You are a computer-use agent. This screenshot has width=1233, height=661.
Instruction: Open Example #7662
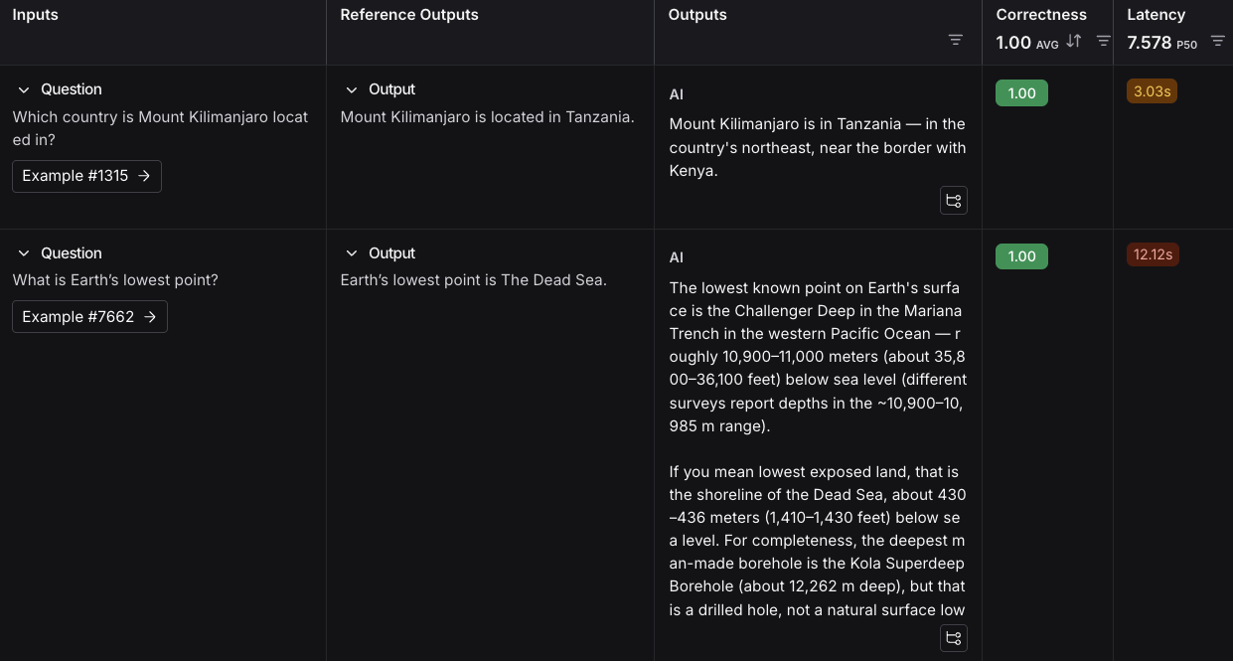tap(89, 317)
